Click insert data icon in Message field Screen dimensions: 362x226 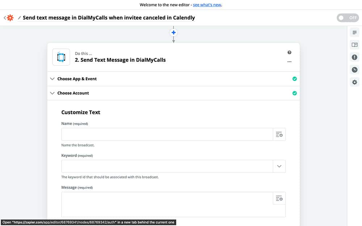(279, 199)
